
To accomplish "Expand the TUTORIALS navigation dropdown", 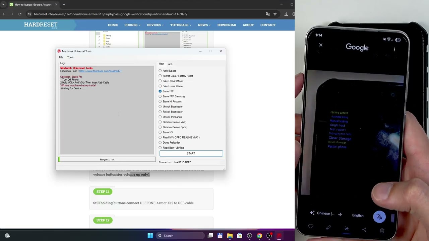I will coord(181,25).
